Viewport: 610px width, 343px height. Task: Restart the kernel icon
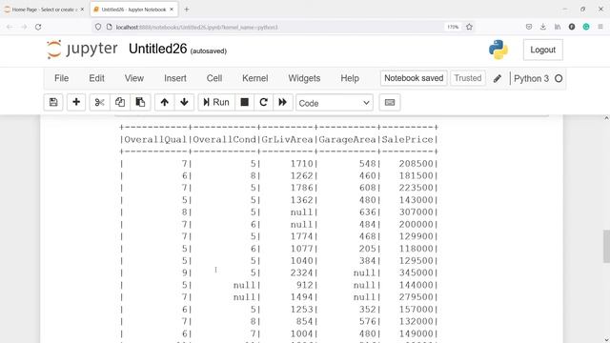(x=263, y=102)
